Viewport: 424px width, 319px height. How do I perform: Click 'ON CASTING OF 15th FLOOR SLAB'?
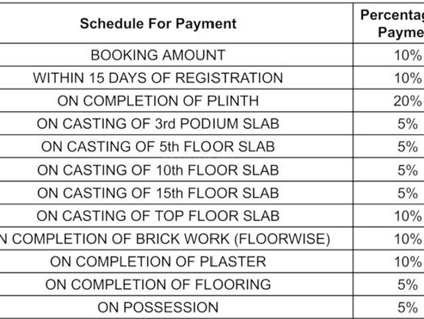click(x=158, y=193)
